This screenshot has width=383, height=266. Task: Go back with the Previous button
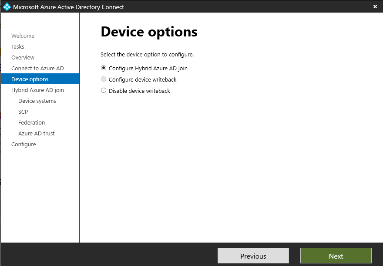[253, 256]
